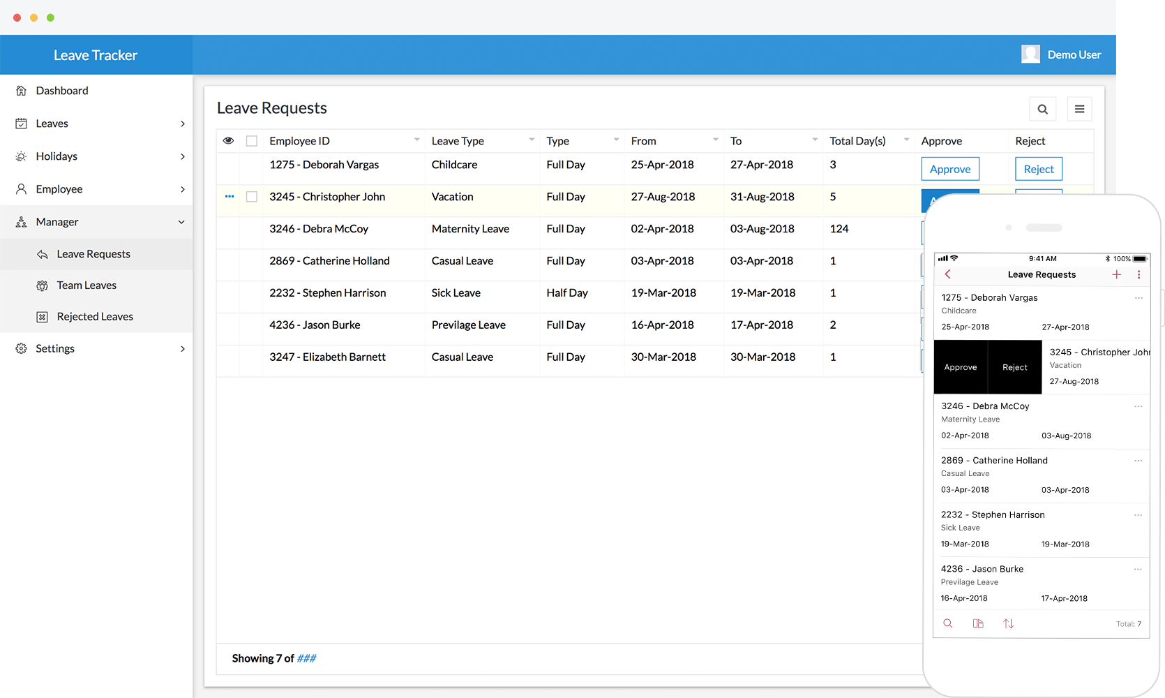Click the Rejected Leaves icon
This screenshot has width=1165, height=698.
pyautogui.click(x=42, y=317)
